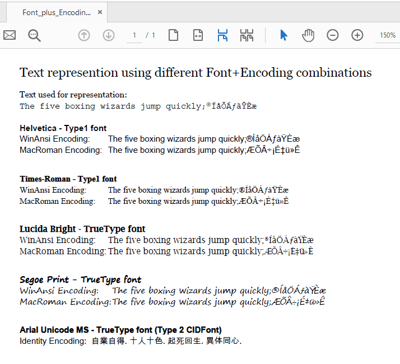Click the total page count '/ 1'
The width and height of the screenshot is (400, 364).
(x=150, y=35)
